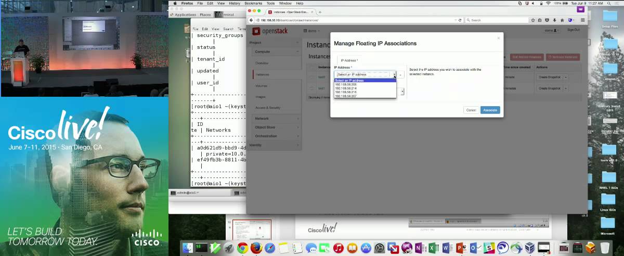This screenshot has height=256, width=624.
Task: Open Firefox home page icon
Action: (x=562, y=20)
